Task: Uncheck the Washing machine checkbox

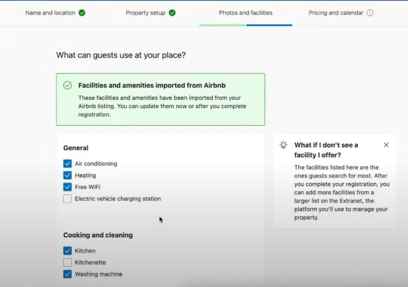Action: (x=68, y=274)
